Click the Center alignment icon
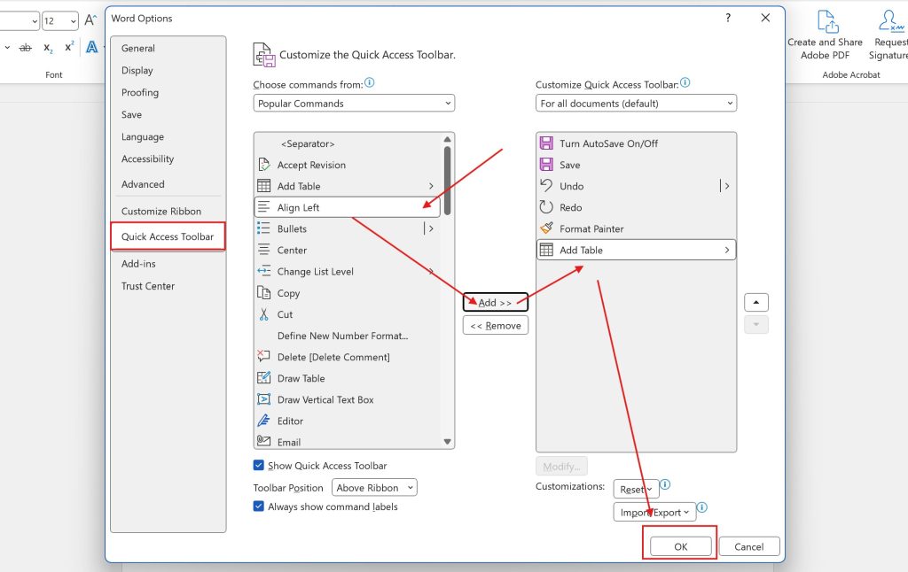 pyautogui.click(x=265, y=249)
